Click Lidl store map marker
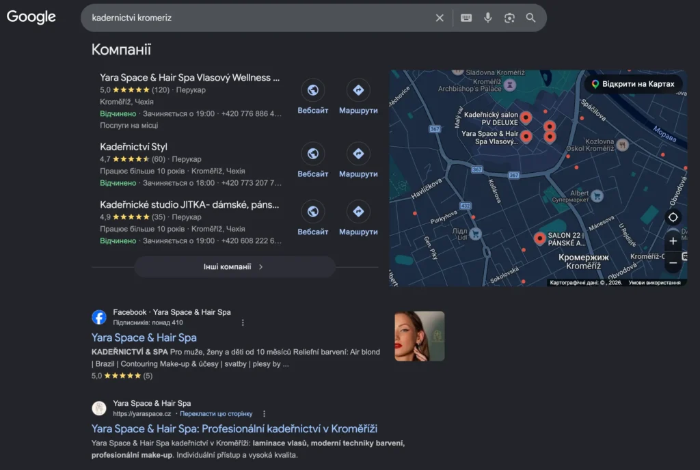Viewport: 700px width, 470px height. pos(476,234)
